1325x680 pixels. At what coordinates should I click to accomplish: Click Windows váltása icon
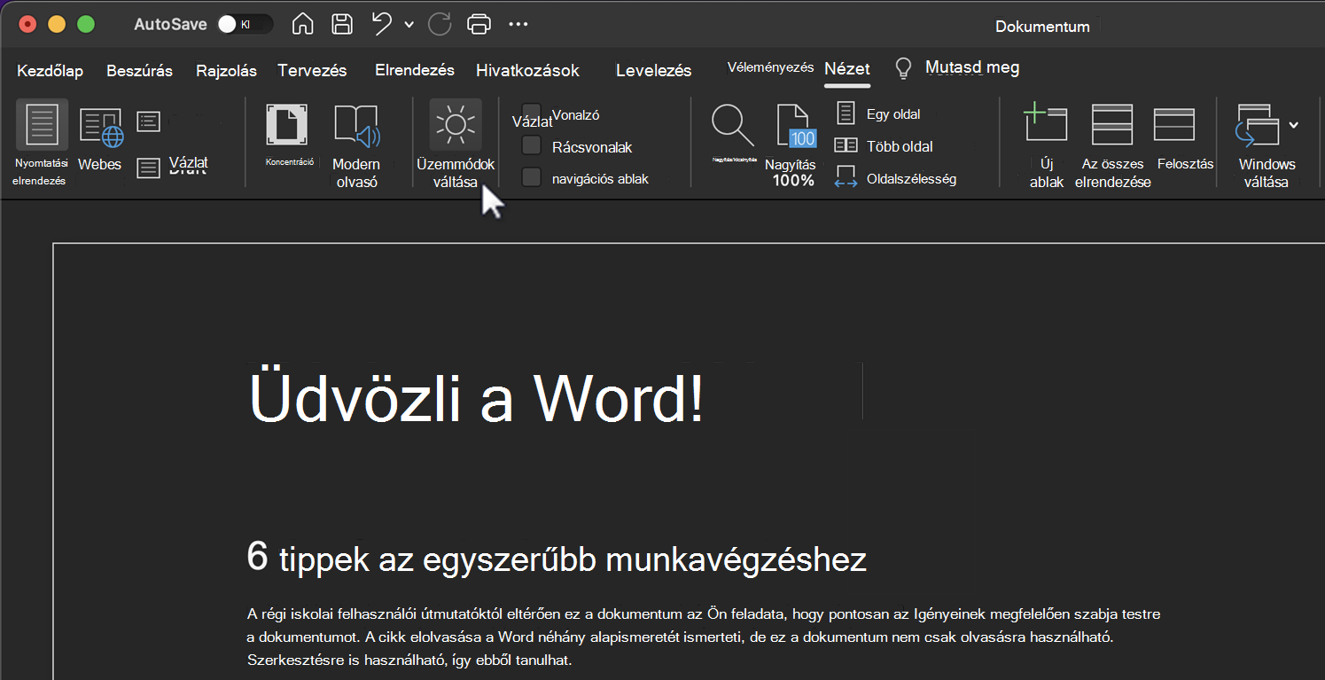point(1258,125)
